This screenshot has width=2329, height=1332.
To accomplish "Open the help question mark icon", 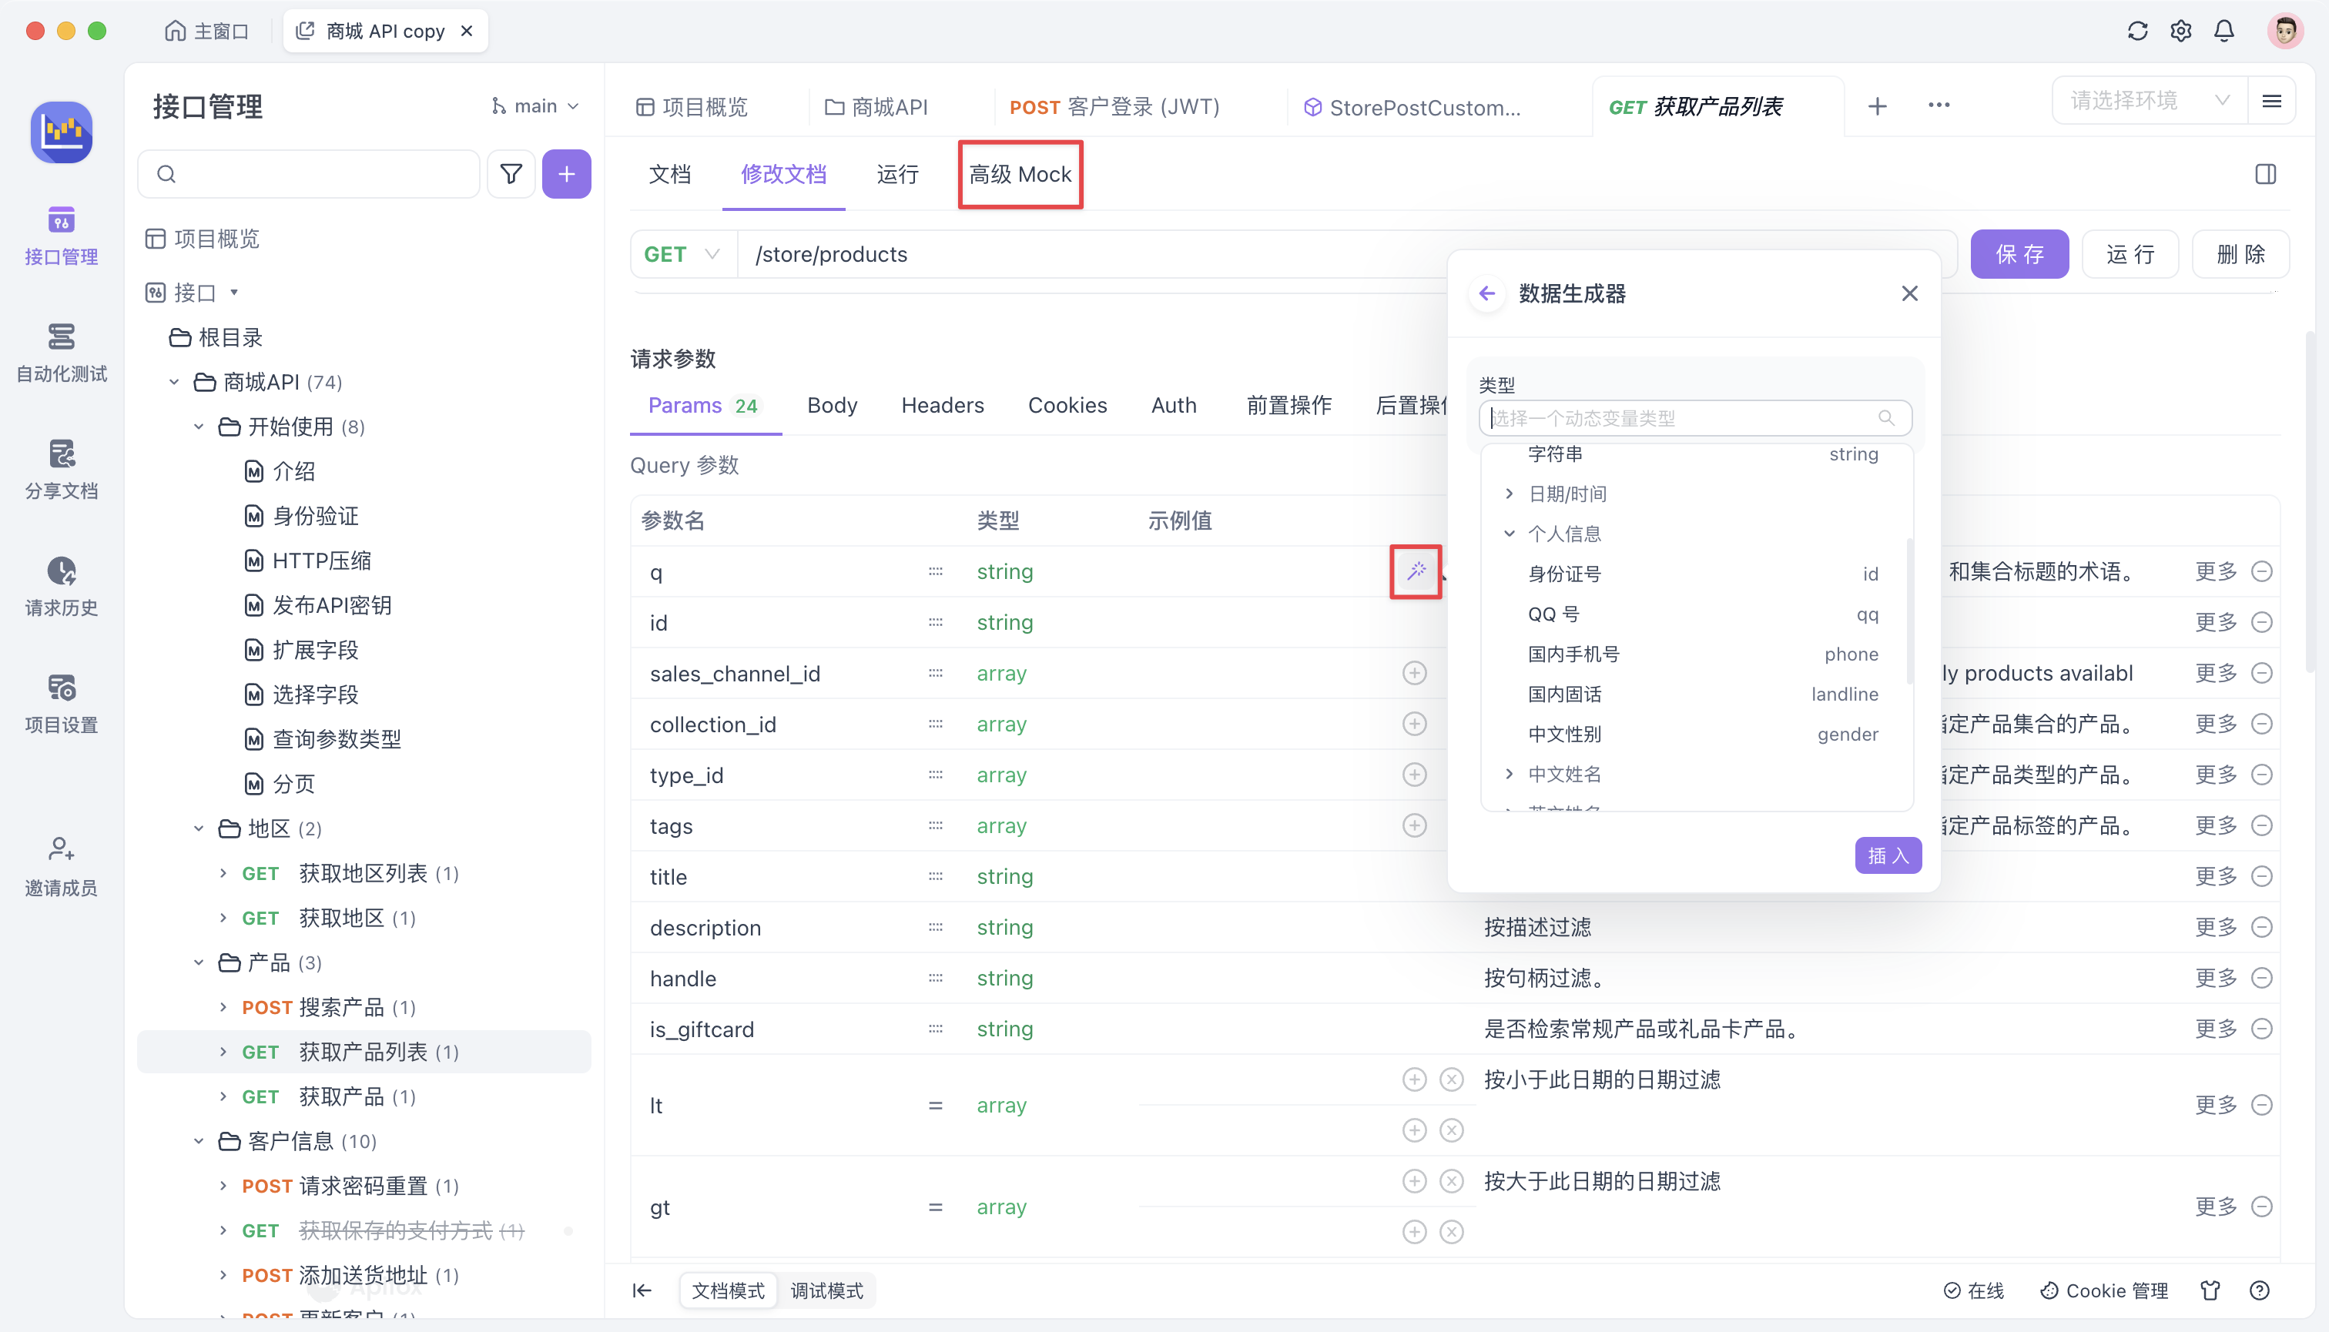I will pos(2259,1290).
